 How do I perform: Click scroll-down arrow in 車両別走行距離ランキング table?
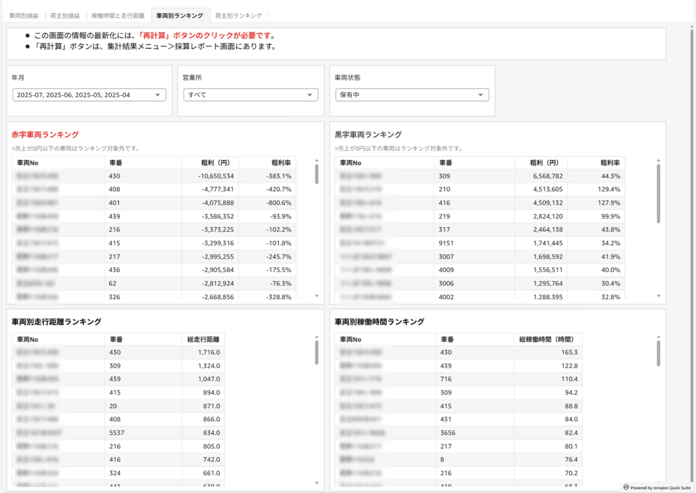316,482
